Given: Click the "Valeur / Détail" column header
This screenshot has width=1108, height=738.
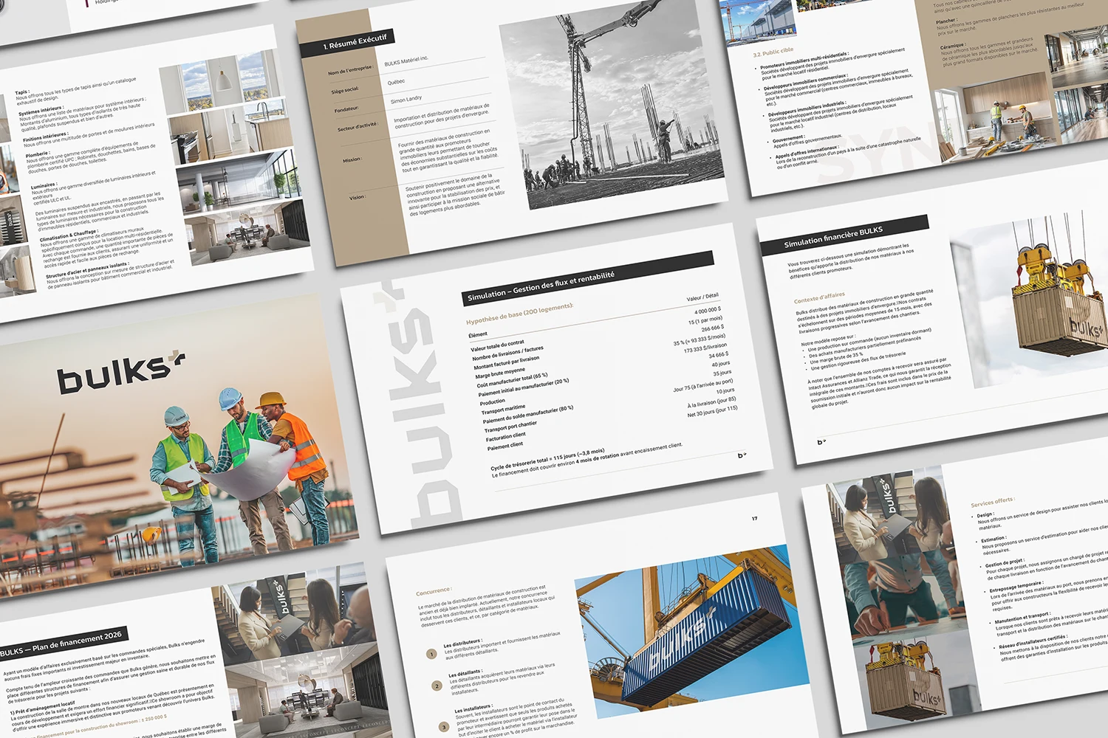Looking at the screenshot, I should 702,297.
